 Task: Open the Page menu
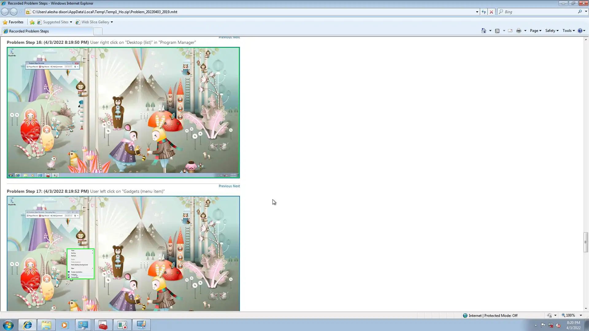[x=535, y=31]
